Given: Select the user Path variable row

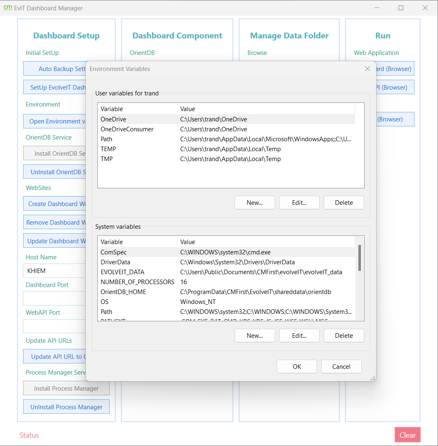Looking at the screenshot, I should coord(226,139).
